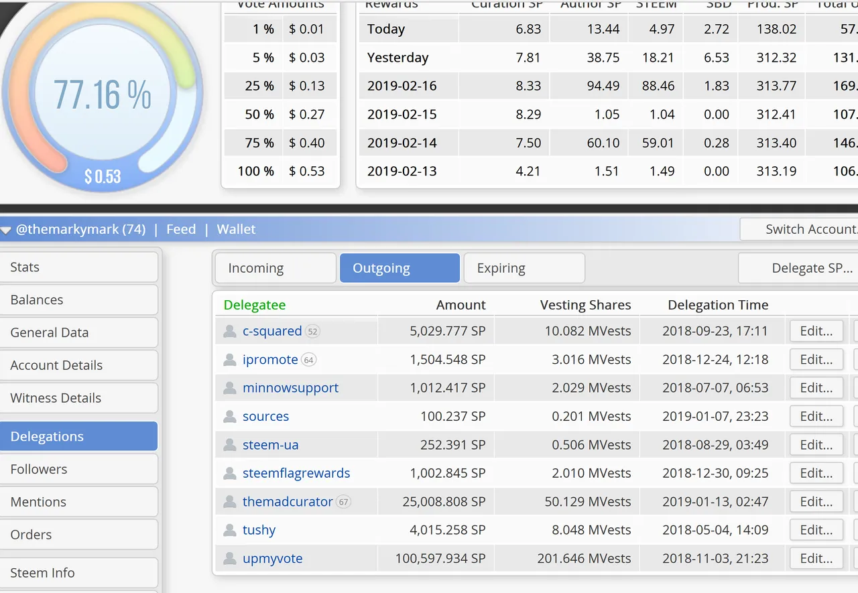Viewport: 858px width, 593px height.
Task: Open the Wallet link in the account bar
Action: (236, 229)
